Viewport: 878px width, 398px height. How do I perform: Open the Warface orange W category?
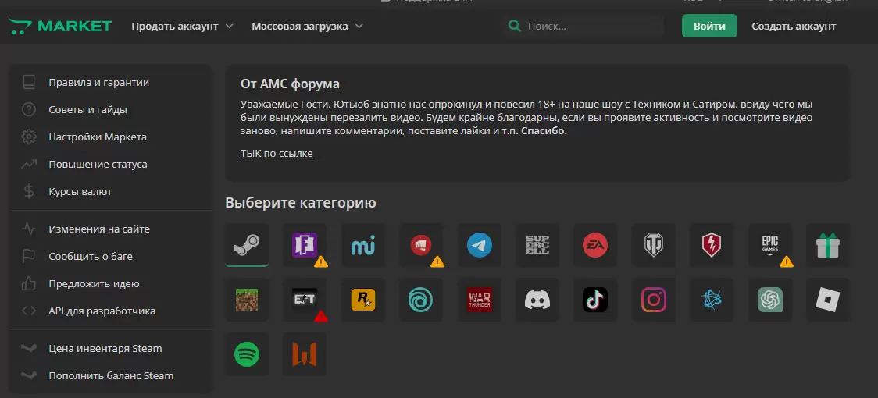tap(305, 354)
